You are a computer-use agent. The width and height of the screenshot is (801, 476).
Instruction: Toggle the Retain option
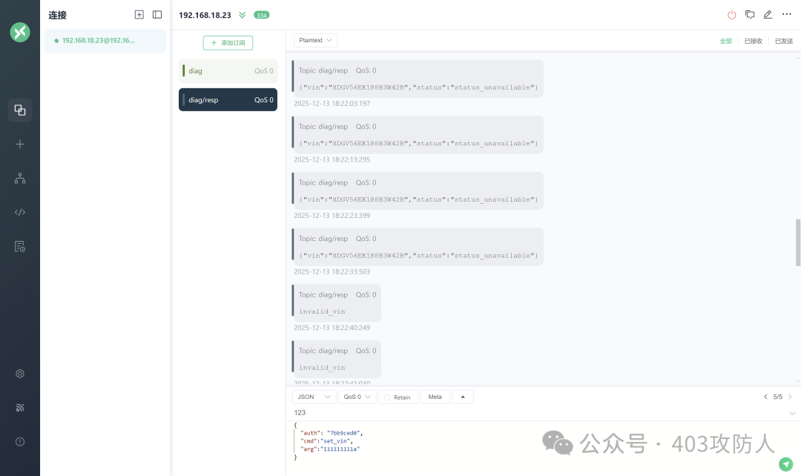398,397
